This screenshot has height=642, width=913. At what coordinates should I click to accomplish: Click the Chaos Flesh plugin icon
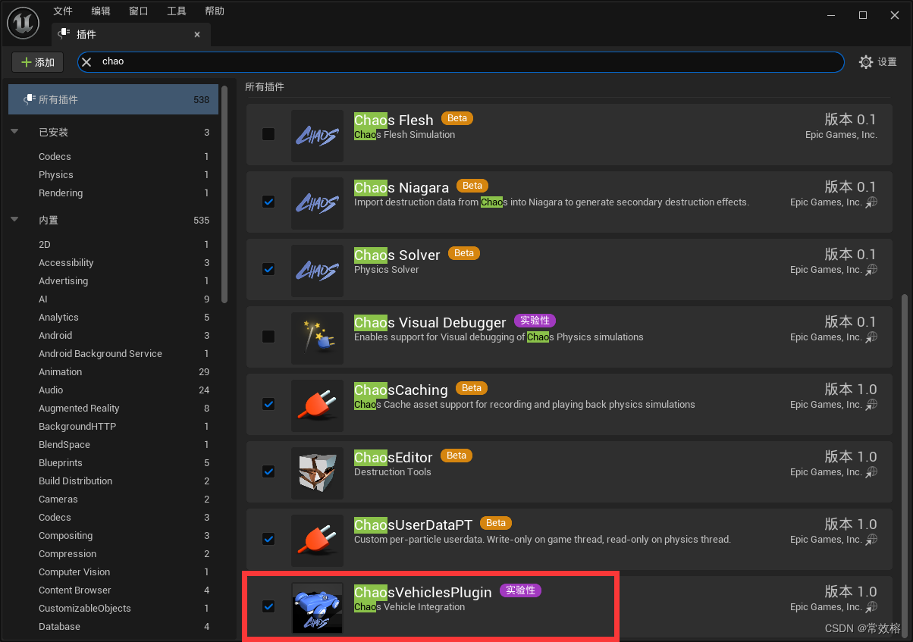click(x=317, y=136)
